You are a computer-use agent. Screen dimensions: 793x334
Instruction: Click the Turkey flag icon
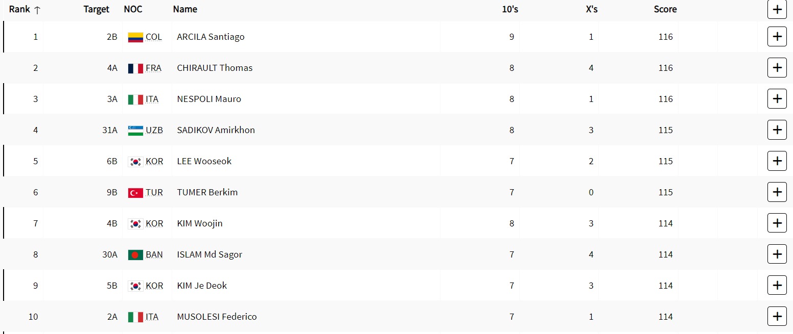[135, 193]
